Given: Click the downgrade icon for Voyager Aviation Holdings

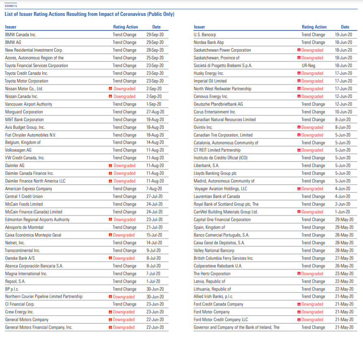Looking at the screenshot, I should [x=299, y=189].
